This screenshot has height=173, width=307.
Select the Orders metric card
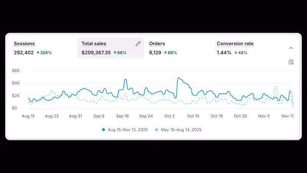(x=178, y=48)
